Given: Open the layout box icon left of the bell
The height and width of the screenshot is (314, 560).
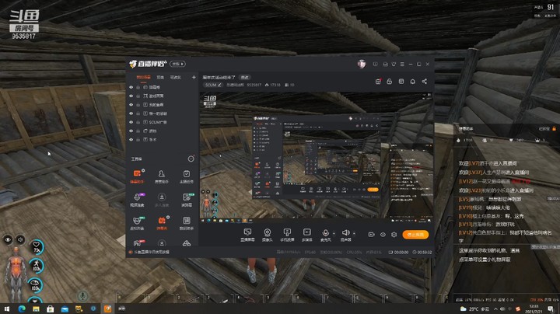Looking at the screenshot, I should [401, 82].
